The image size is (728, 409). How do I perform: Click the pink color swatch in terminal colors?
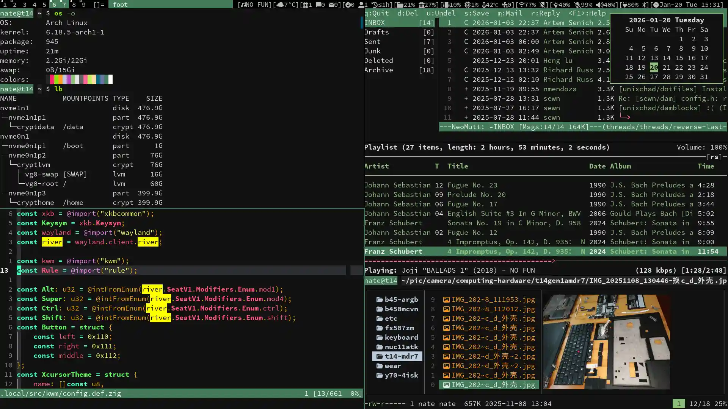(x=85, y=80)
